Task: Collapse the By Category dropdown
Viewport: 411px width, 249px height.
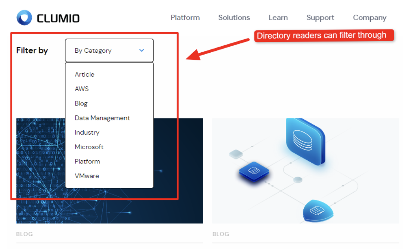Action: [x=109, y=50]
